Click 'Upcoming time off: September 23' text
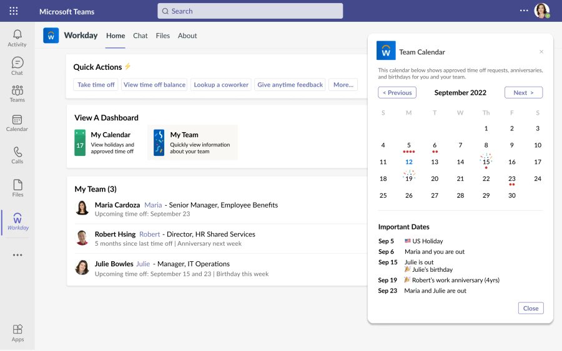The width and height of the screenshot is (562, 351). [x=142, y=214]
